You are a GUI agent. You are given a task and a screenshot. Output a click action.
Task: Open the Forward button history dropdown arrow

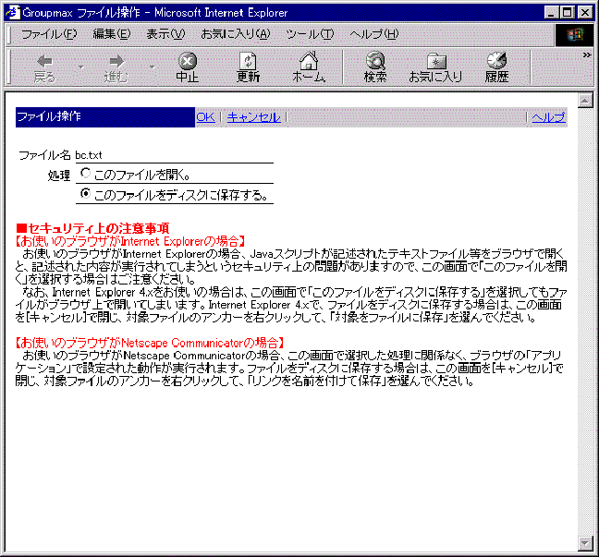(x=152, y=67)
